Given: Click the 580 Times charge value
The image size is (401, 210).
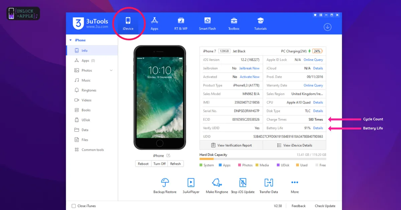Looking at the screenshot, I should (316, 119).
